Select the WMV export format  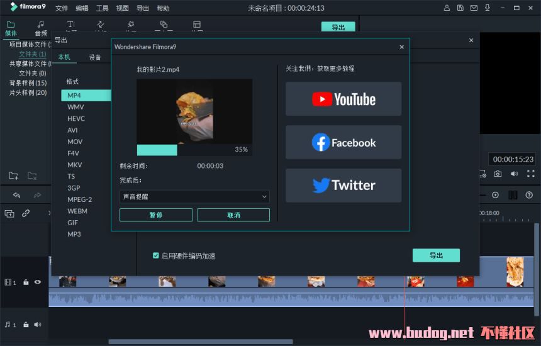point(75,107)
